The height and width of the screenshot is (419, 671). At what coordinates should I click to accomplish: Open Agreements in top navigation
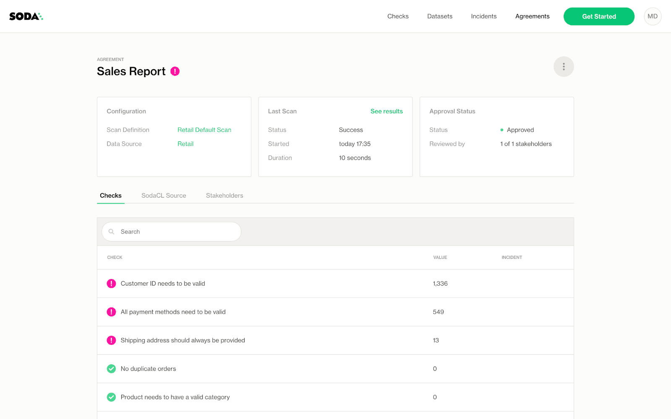tap(532, 16)
